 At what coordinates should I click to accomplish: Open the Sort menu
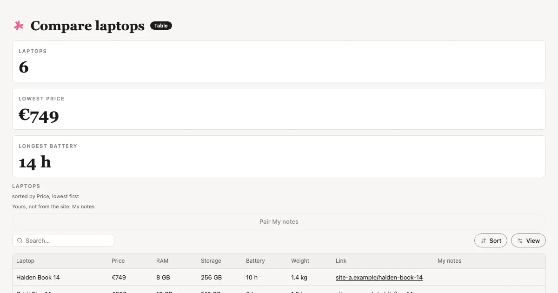[491, 240]
